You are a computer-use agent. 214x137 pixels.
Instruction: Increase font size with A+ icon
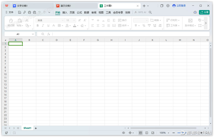[80, 20]
